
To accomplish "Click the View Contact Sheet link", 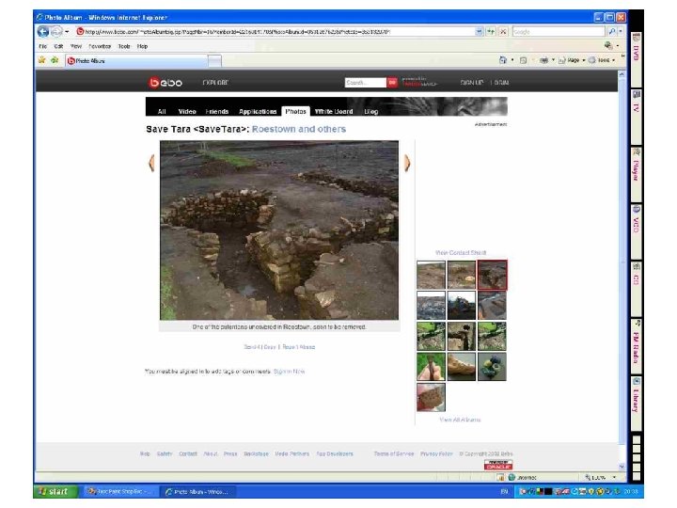I will click(461, 253).
